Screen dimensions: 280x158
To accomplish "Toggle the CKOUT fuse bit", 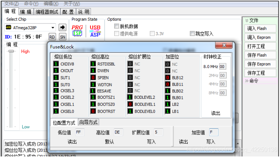I will pyautogui.click(x=56, y=70).
